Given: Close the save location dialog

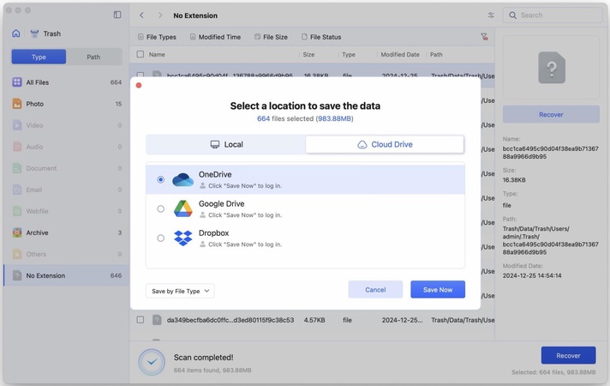Looking at the screenshot, I should [x=139, y=85].
